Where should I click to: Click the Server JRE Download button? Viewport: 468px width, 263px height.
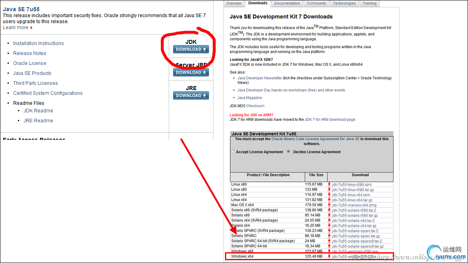191,72
